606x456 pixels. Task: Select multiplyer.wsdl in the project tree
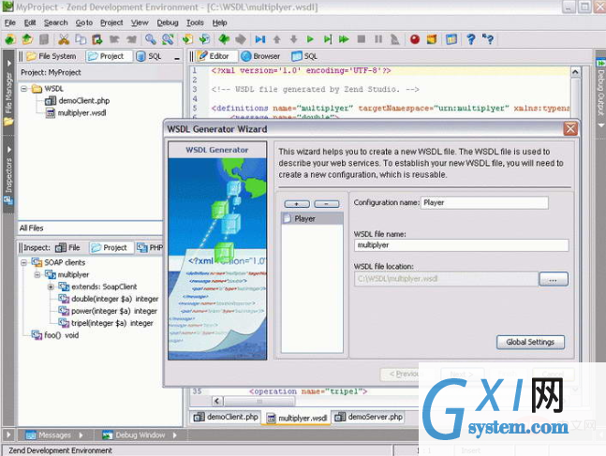pyautogui.click(x=76, y=113)
